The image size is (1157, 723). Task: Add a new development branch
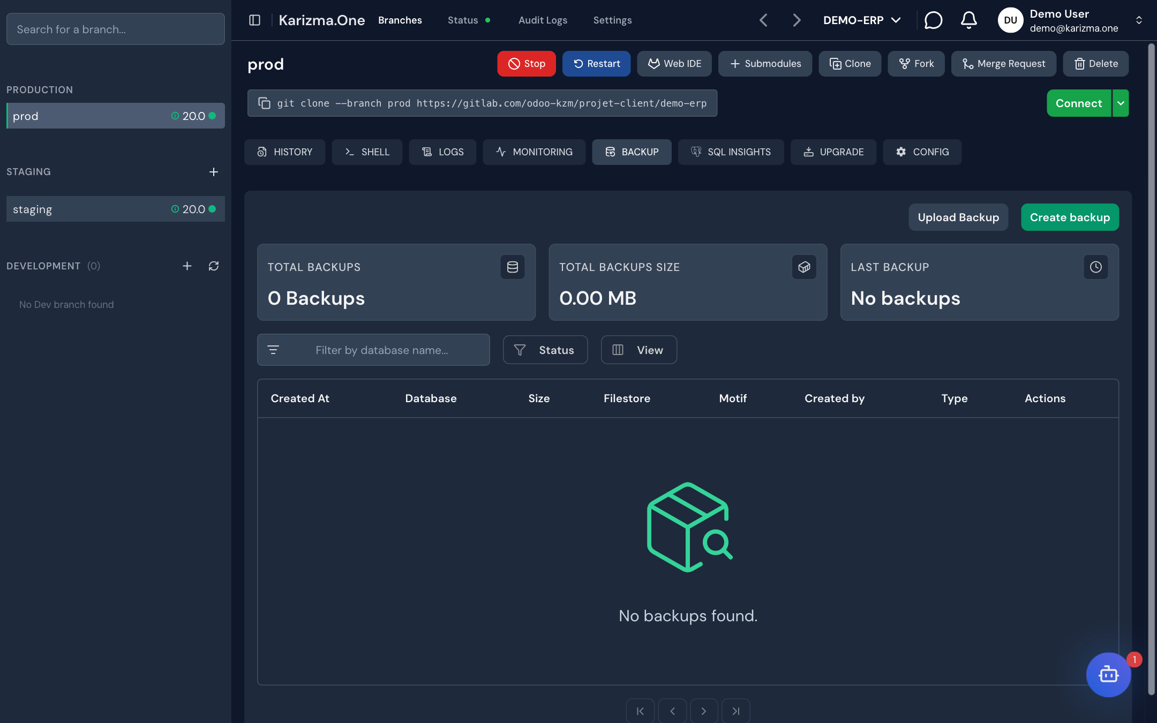[x=187, y=266]
